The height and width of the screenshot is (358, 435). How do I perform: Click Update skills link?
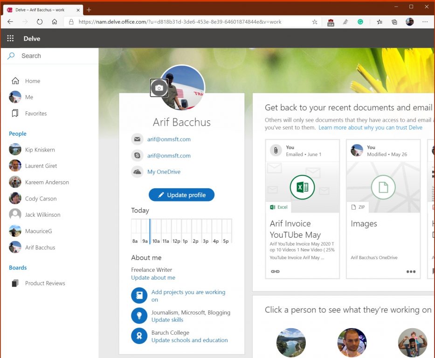[x=167, y=320]
